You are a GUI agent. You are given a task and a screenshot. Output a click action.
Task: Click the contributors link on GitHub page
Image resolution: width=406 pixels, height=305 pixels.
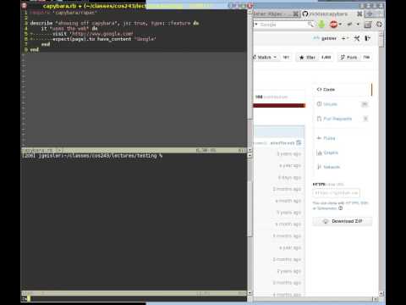point(272,97)
